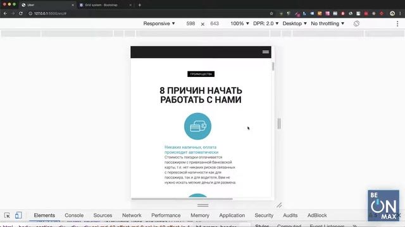Activate the inspect element picker icon
The width and height of the screenshot is (405, 227).
click(7, 216)
